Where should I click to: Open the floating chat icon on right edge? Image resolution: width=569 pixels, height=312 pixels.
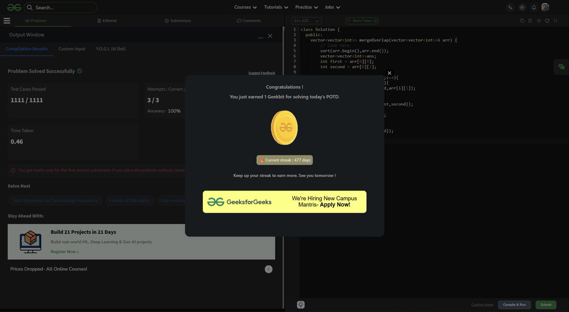[561, 67]
